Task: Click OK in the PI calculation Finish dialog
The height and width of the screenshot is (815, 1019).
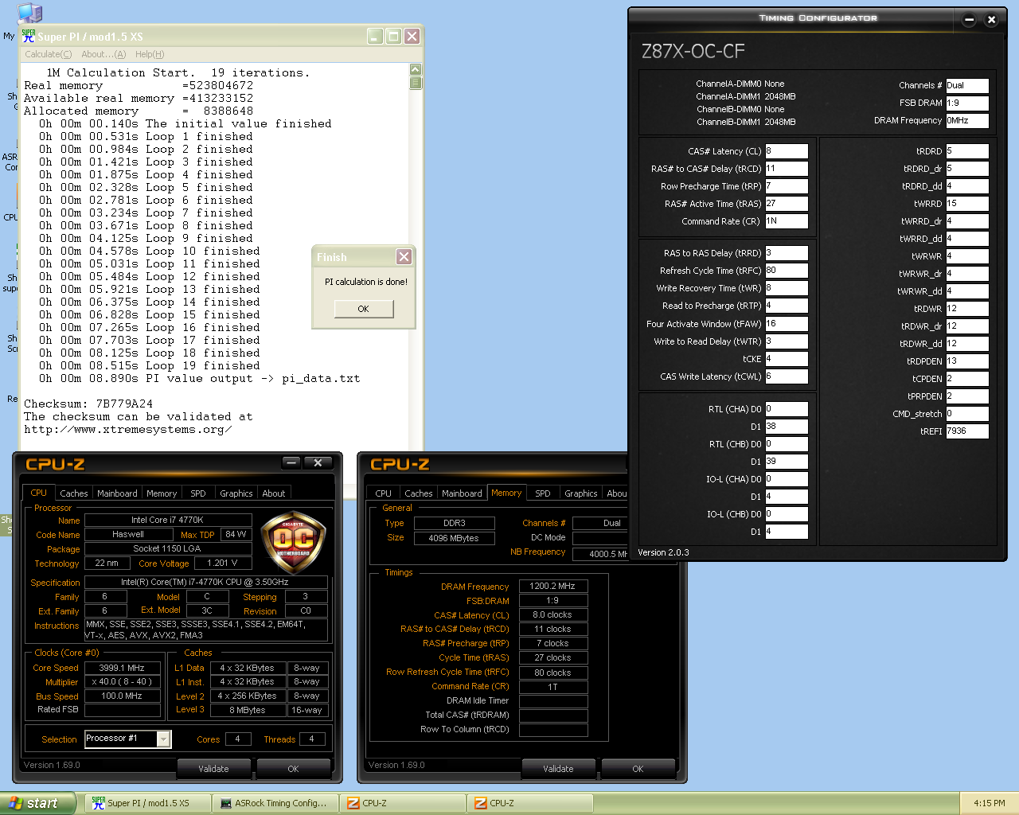Action: pyautogui.click(x=364, y=309)
